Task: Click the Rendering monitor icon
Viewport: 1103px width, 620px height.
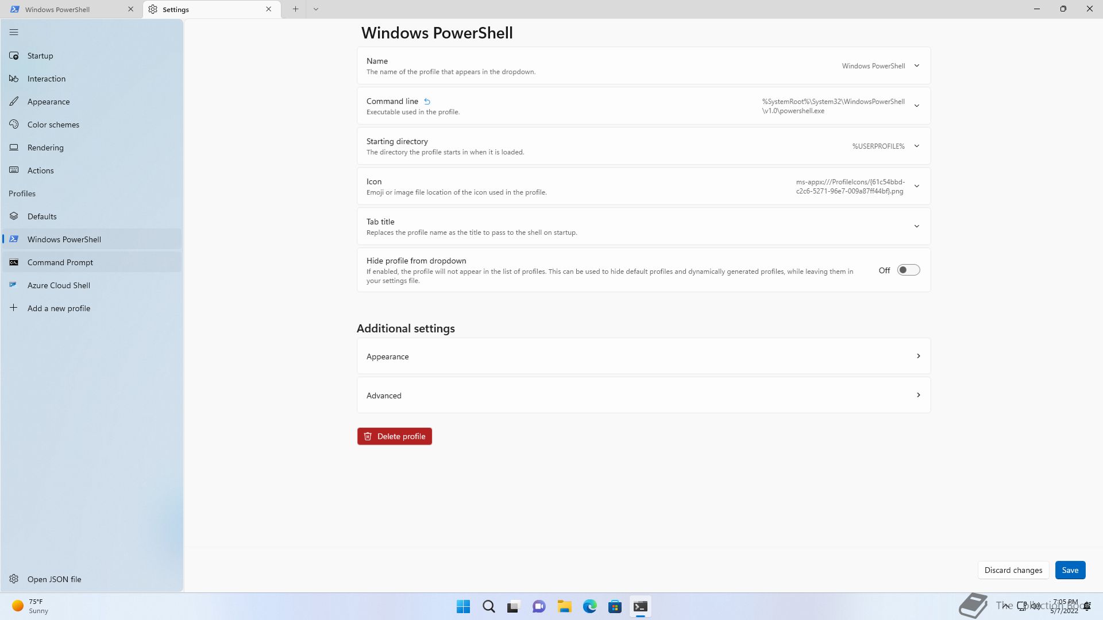Action: [x=14, y=148]
